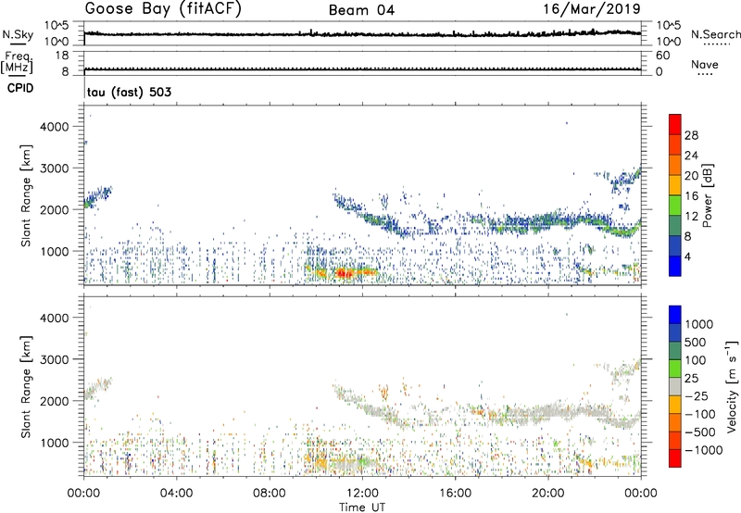Click the "Goose Bay (fitACF)" title text
Screen dimensions: 741x513
coord(163,9)
